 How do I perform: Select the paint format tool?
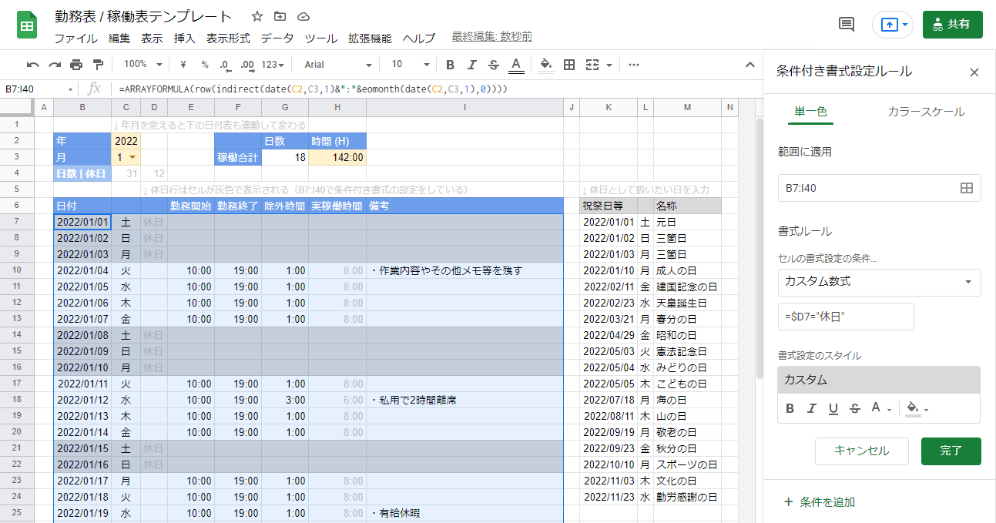coord(98,65)
